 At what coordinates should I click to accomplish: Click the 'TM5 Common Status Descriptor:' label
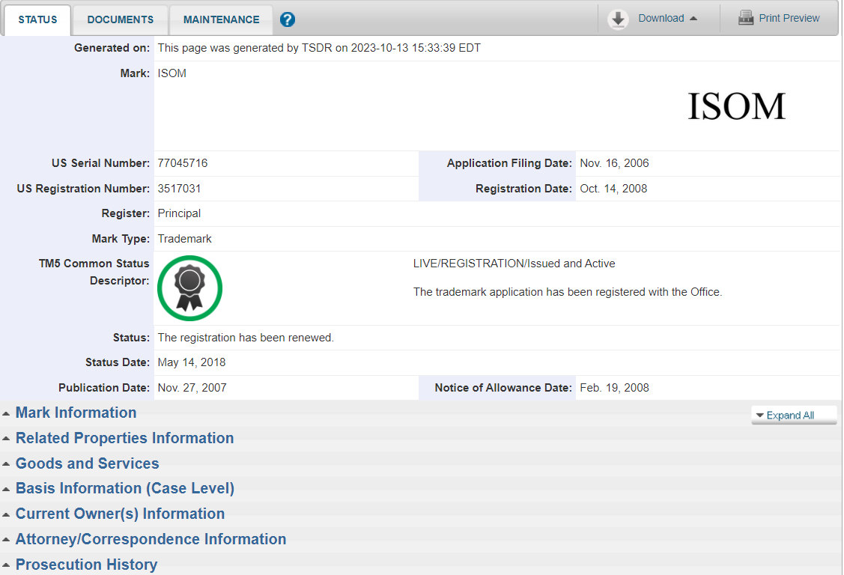point(94,273)
